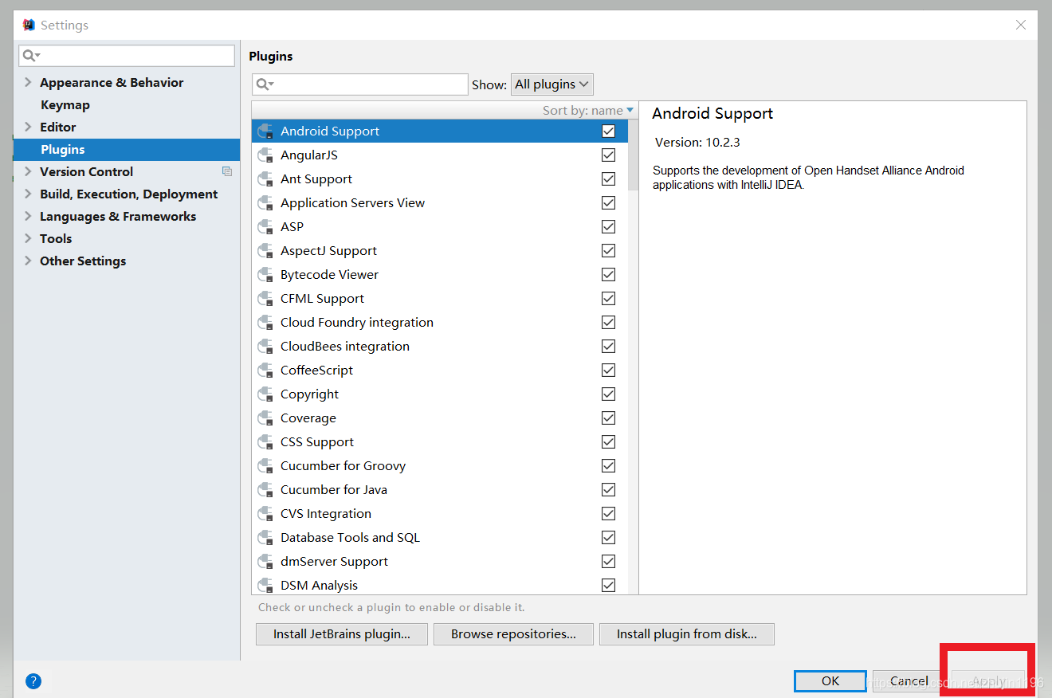Click the DSM Analysis plugin icon

click(265, 586)
